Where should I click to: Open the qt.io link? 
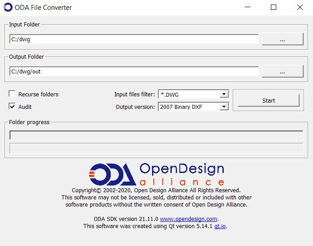(220, 226)
